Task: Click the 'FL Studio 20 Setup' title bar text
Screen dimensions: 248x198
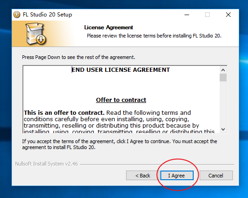Action: (47, 15)
